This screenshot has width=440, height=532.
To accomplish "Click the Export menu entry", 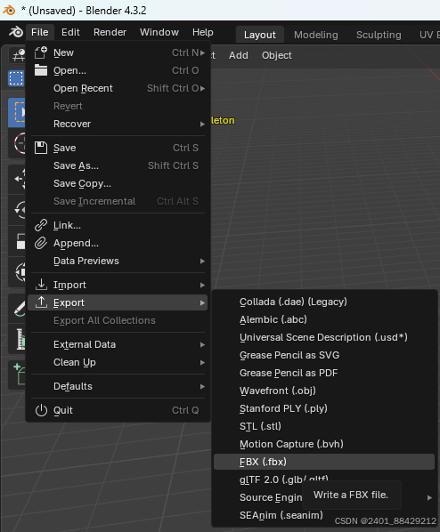I will [118, 302].
